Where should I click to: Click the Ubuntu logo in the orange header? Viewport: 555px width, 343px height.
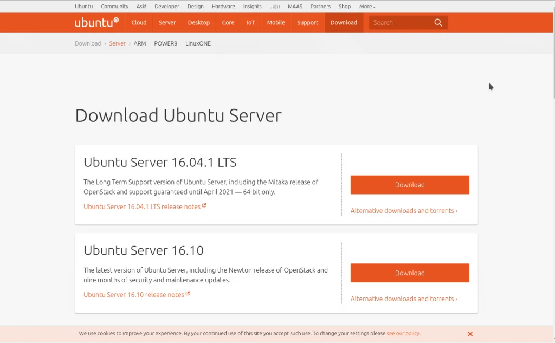[96, 22]
